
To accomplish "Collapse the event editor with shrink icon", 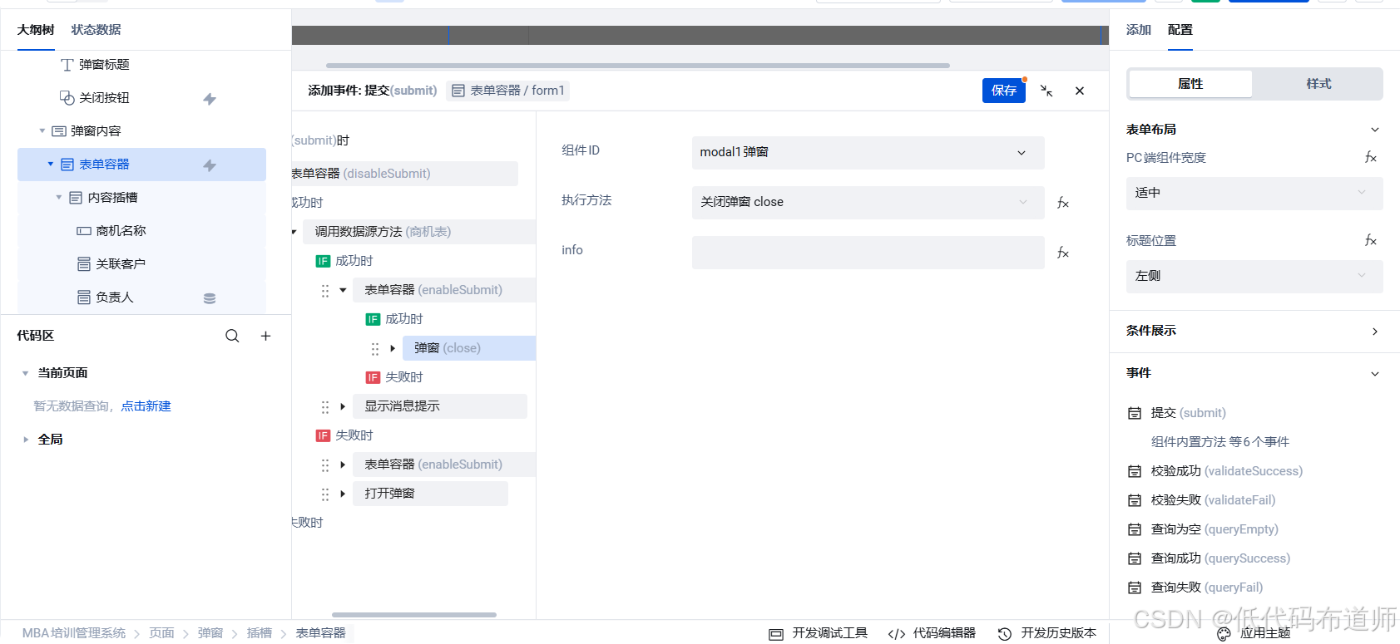I will 1046,91.
